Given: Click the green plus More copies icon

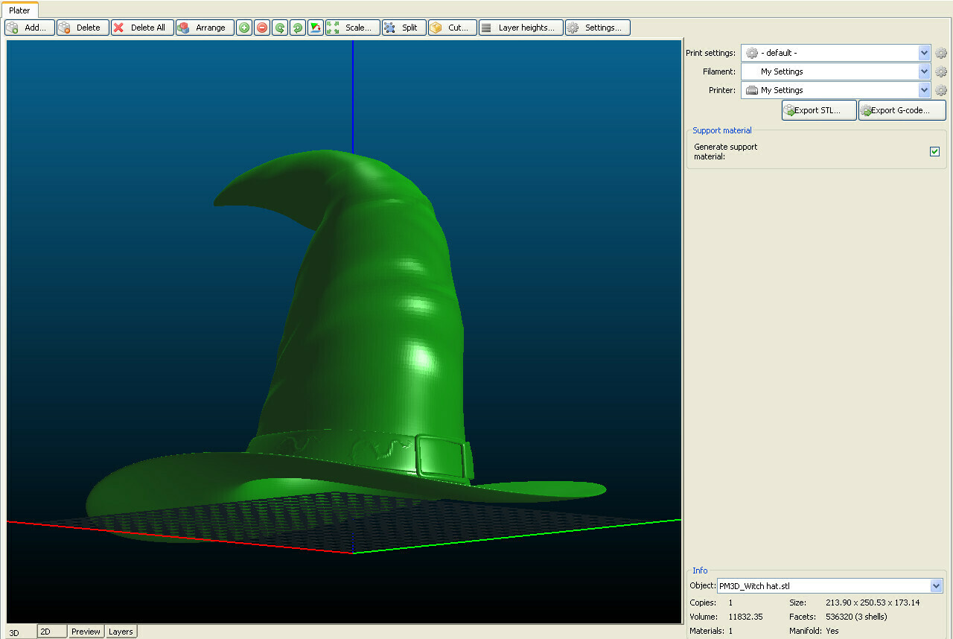Looking at the screenshot, I should [x=244, y=28].
